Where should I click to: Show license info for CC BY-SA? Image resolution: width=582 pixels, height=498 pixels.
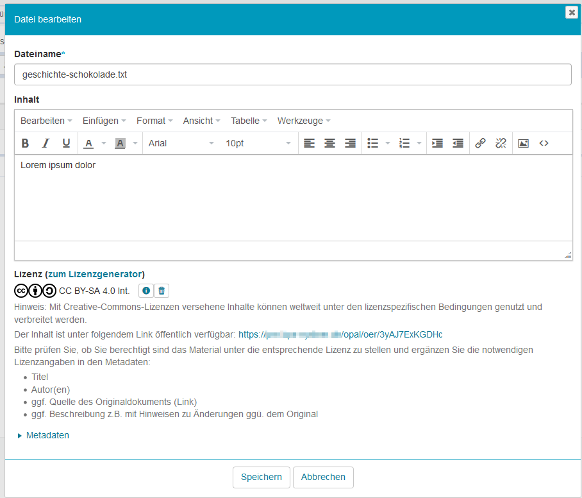click(146, 291)
